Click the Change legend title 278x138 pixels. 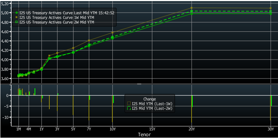(x=150, y=99)
